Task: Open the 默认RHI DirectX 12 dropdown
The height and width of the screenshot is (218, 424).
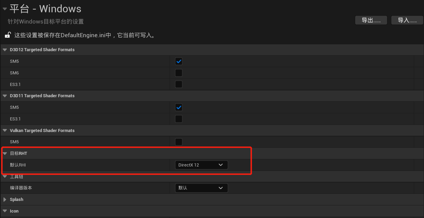Action: coord(201,165)
